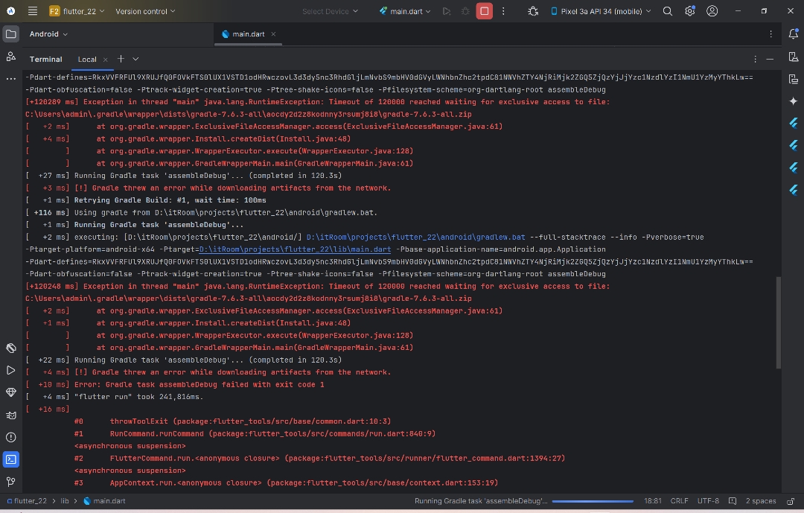Click main.dart breadcrumb in status bar
The height and width of the screenshot is (513, 804).
click(x=105, y=500)
